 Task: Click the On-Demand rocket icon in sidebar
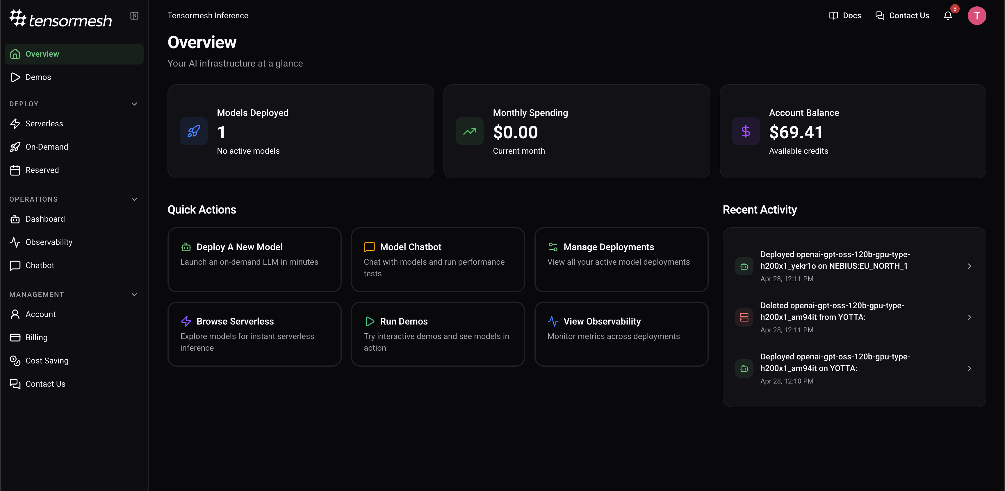click(x=15, y=147)
